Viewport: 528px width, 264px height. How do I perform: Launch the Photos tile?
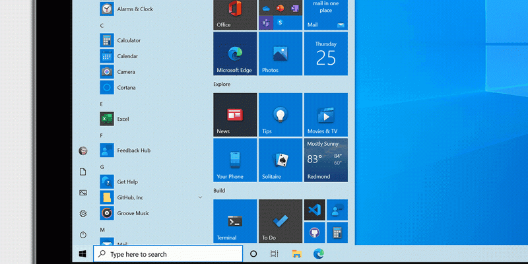280,53
